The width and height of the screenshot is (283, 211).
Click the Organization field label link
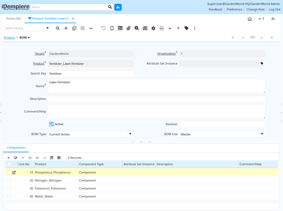tap(166, 54)
